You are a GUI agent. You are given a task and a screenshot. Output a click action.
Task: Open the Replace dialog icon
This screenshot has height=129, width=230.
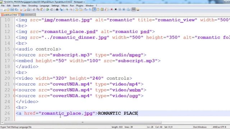click(x=61, y=10)
